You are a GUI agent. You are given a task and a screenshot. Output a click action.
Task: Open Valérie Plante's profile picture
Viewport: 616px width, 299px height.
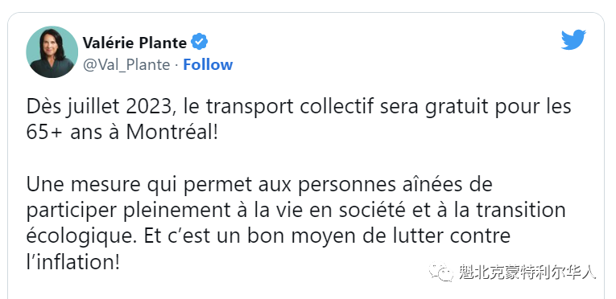tap(52, 51)
